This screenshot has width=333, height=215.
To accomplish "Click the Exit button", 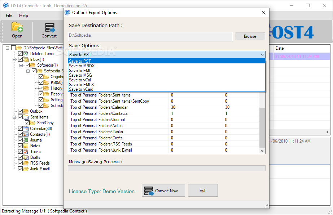I will pyautogui.click(x=203, y=191).
